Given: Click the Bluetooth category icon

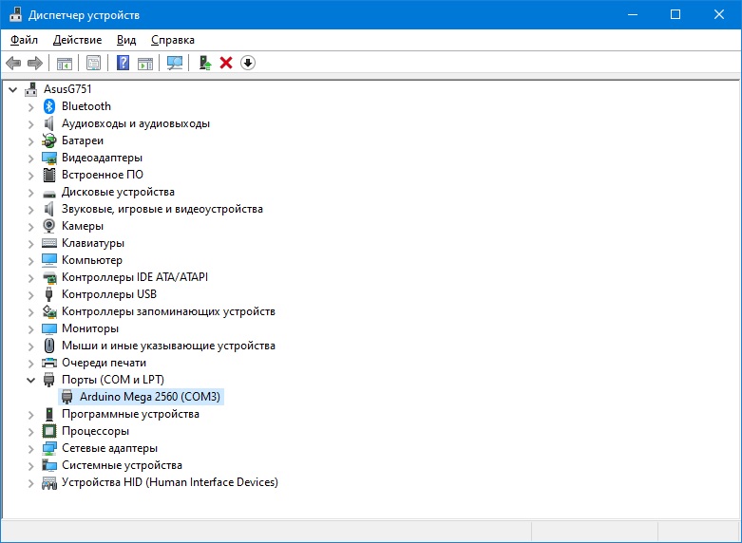Looking at the screenshot, I should [x=49, y=106].
